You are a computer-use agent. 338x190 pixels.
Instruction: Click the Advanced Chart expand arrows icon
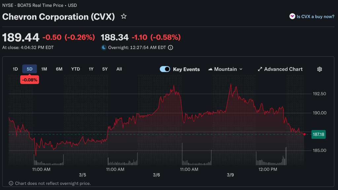[260, 69]
